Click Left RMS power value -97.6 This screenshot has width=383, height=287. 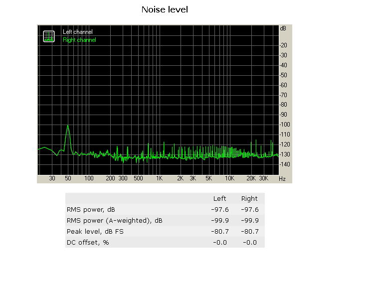pos(220,210)
